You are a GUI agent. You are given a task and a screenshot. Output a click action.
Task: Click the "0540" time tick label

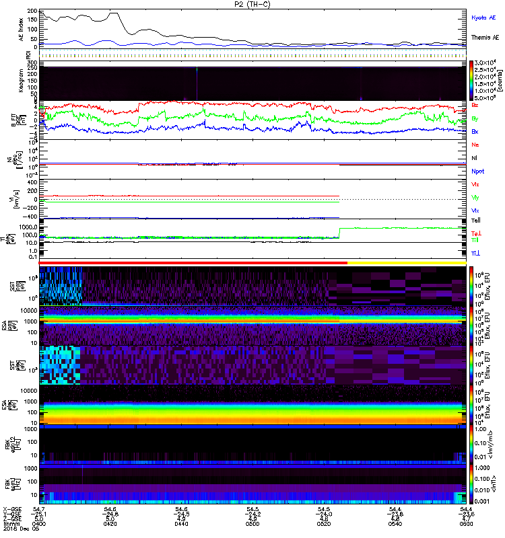(395, 524)
